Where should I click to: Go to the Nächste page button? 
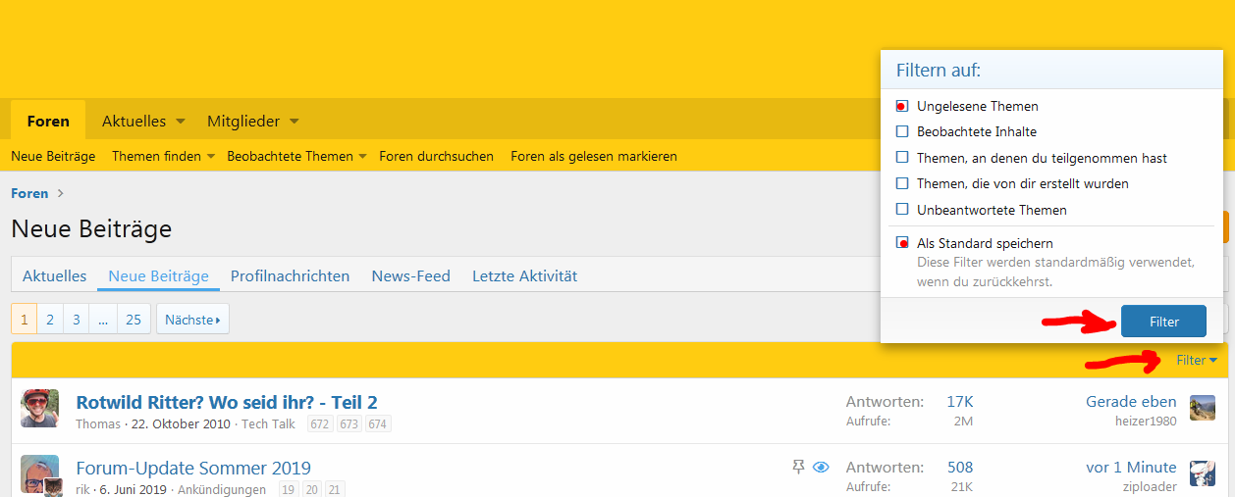(x=192, y=320)
